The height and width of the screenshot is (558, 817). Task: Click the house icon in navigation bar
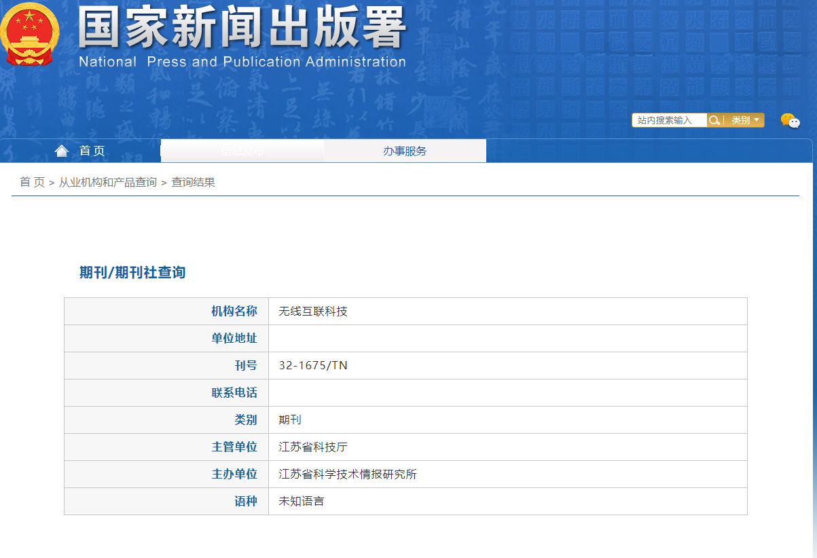point(62,151)
